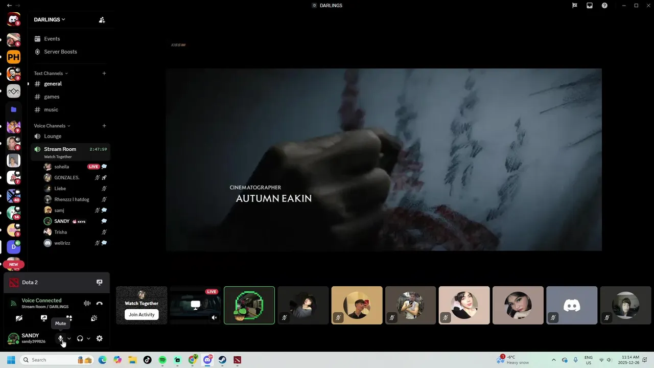Open weather widget showing Heavy snow
Viewport: 654px width, 368px height.
click(x=513, y=360)
